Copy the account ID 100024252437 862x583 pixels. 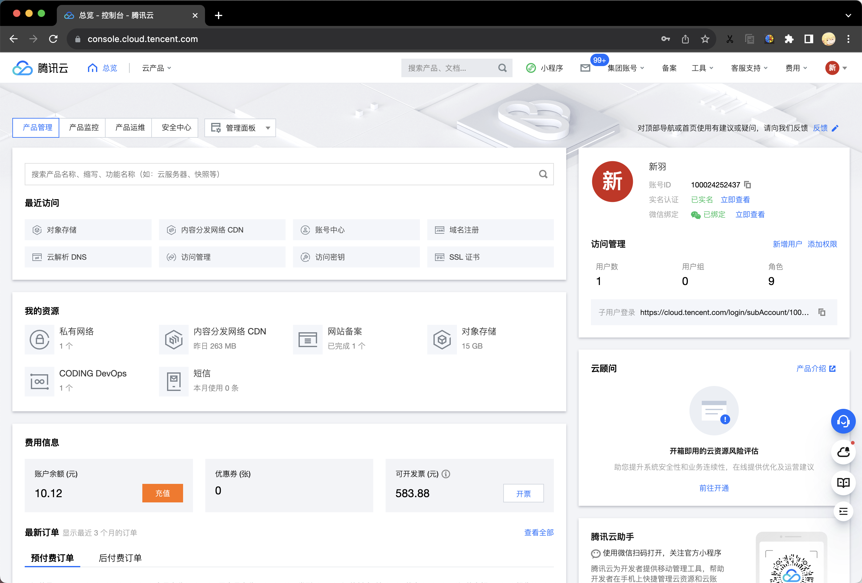[x=748, y=184]
